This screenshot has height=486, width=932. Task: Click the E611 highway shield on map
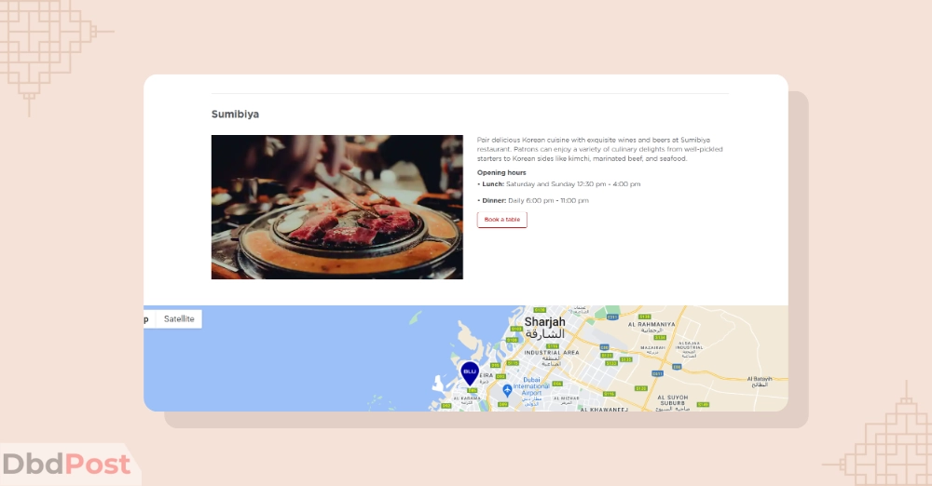point(657,373)
